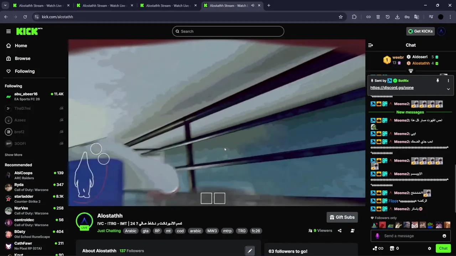This screenshot has width=456, height=256.
Task: Switch to third Alostathh Stream tab
Action: (x=167, y=5)
